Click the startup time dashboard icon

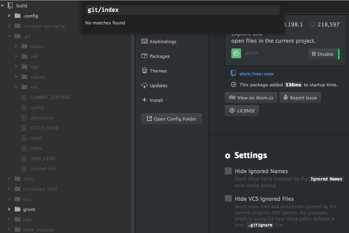(x=233, y=84)
